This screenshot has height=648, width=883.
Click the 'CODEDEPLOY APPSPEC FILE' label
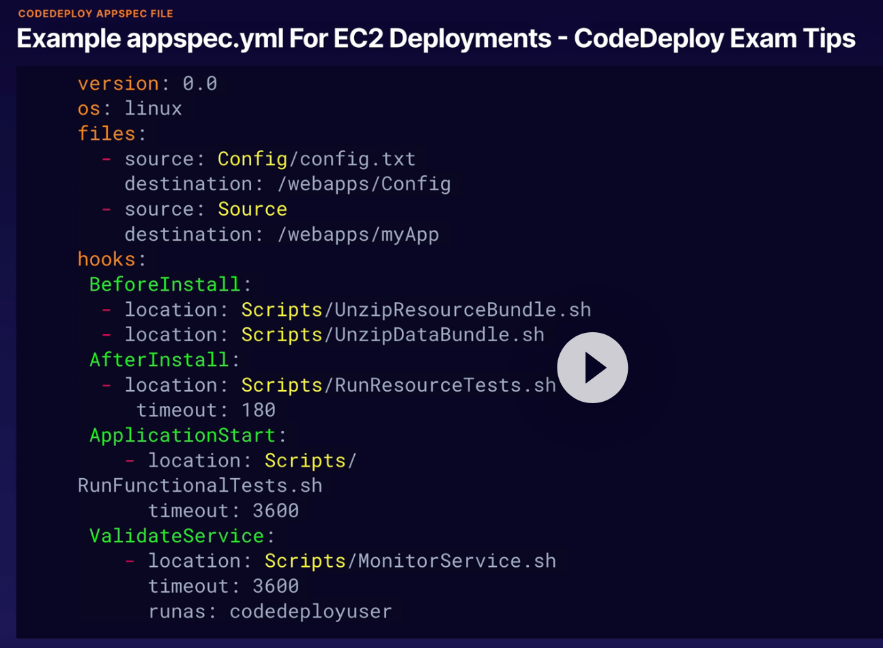[x=96, y=14]
